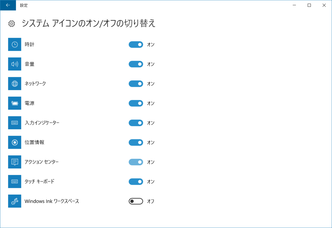Click the action center speech-bubble icon
This screenshot has height=228, width=332.
click(x=14, y=162)
